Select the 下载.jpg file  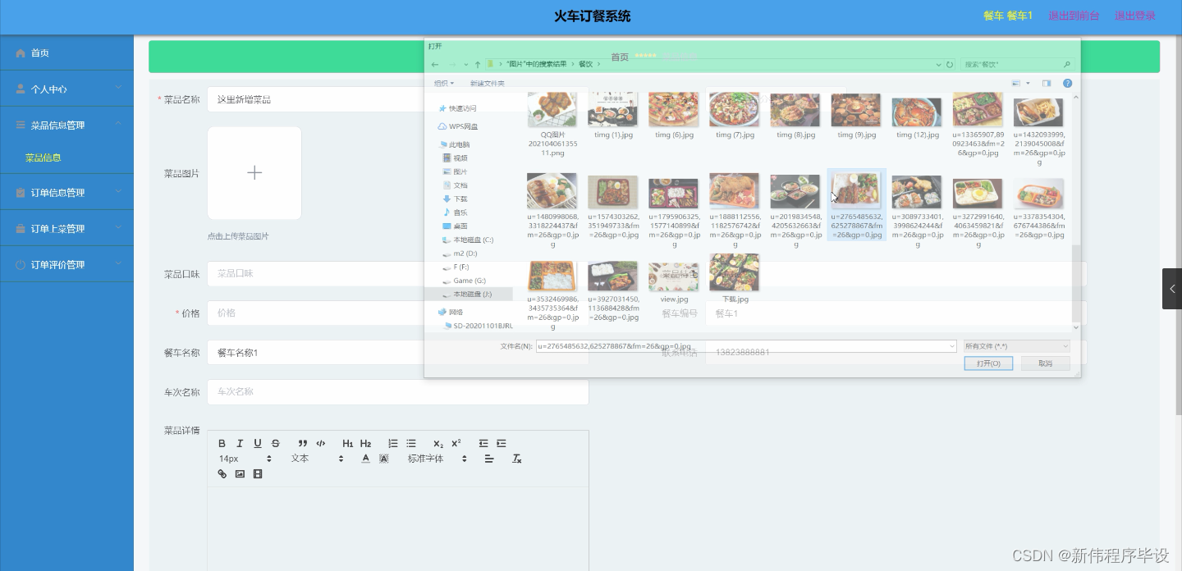click(735, 281)
